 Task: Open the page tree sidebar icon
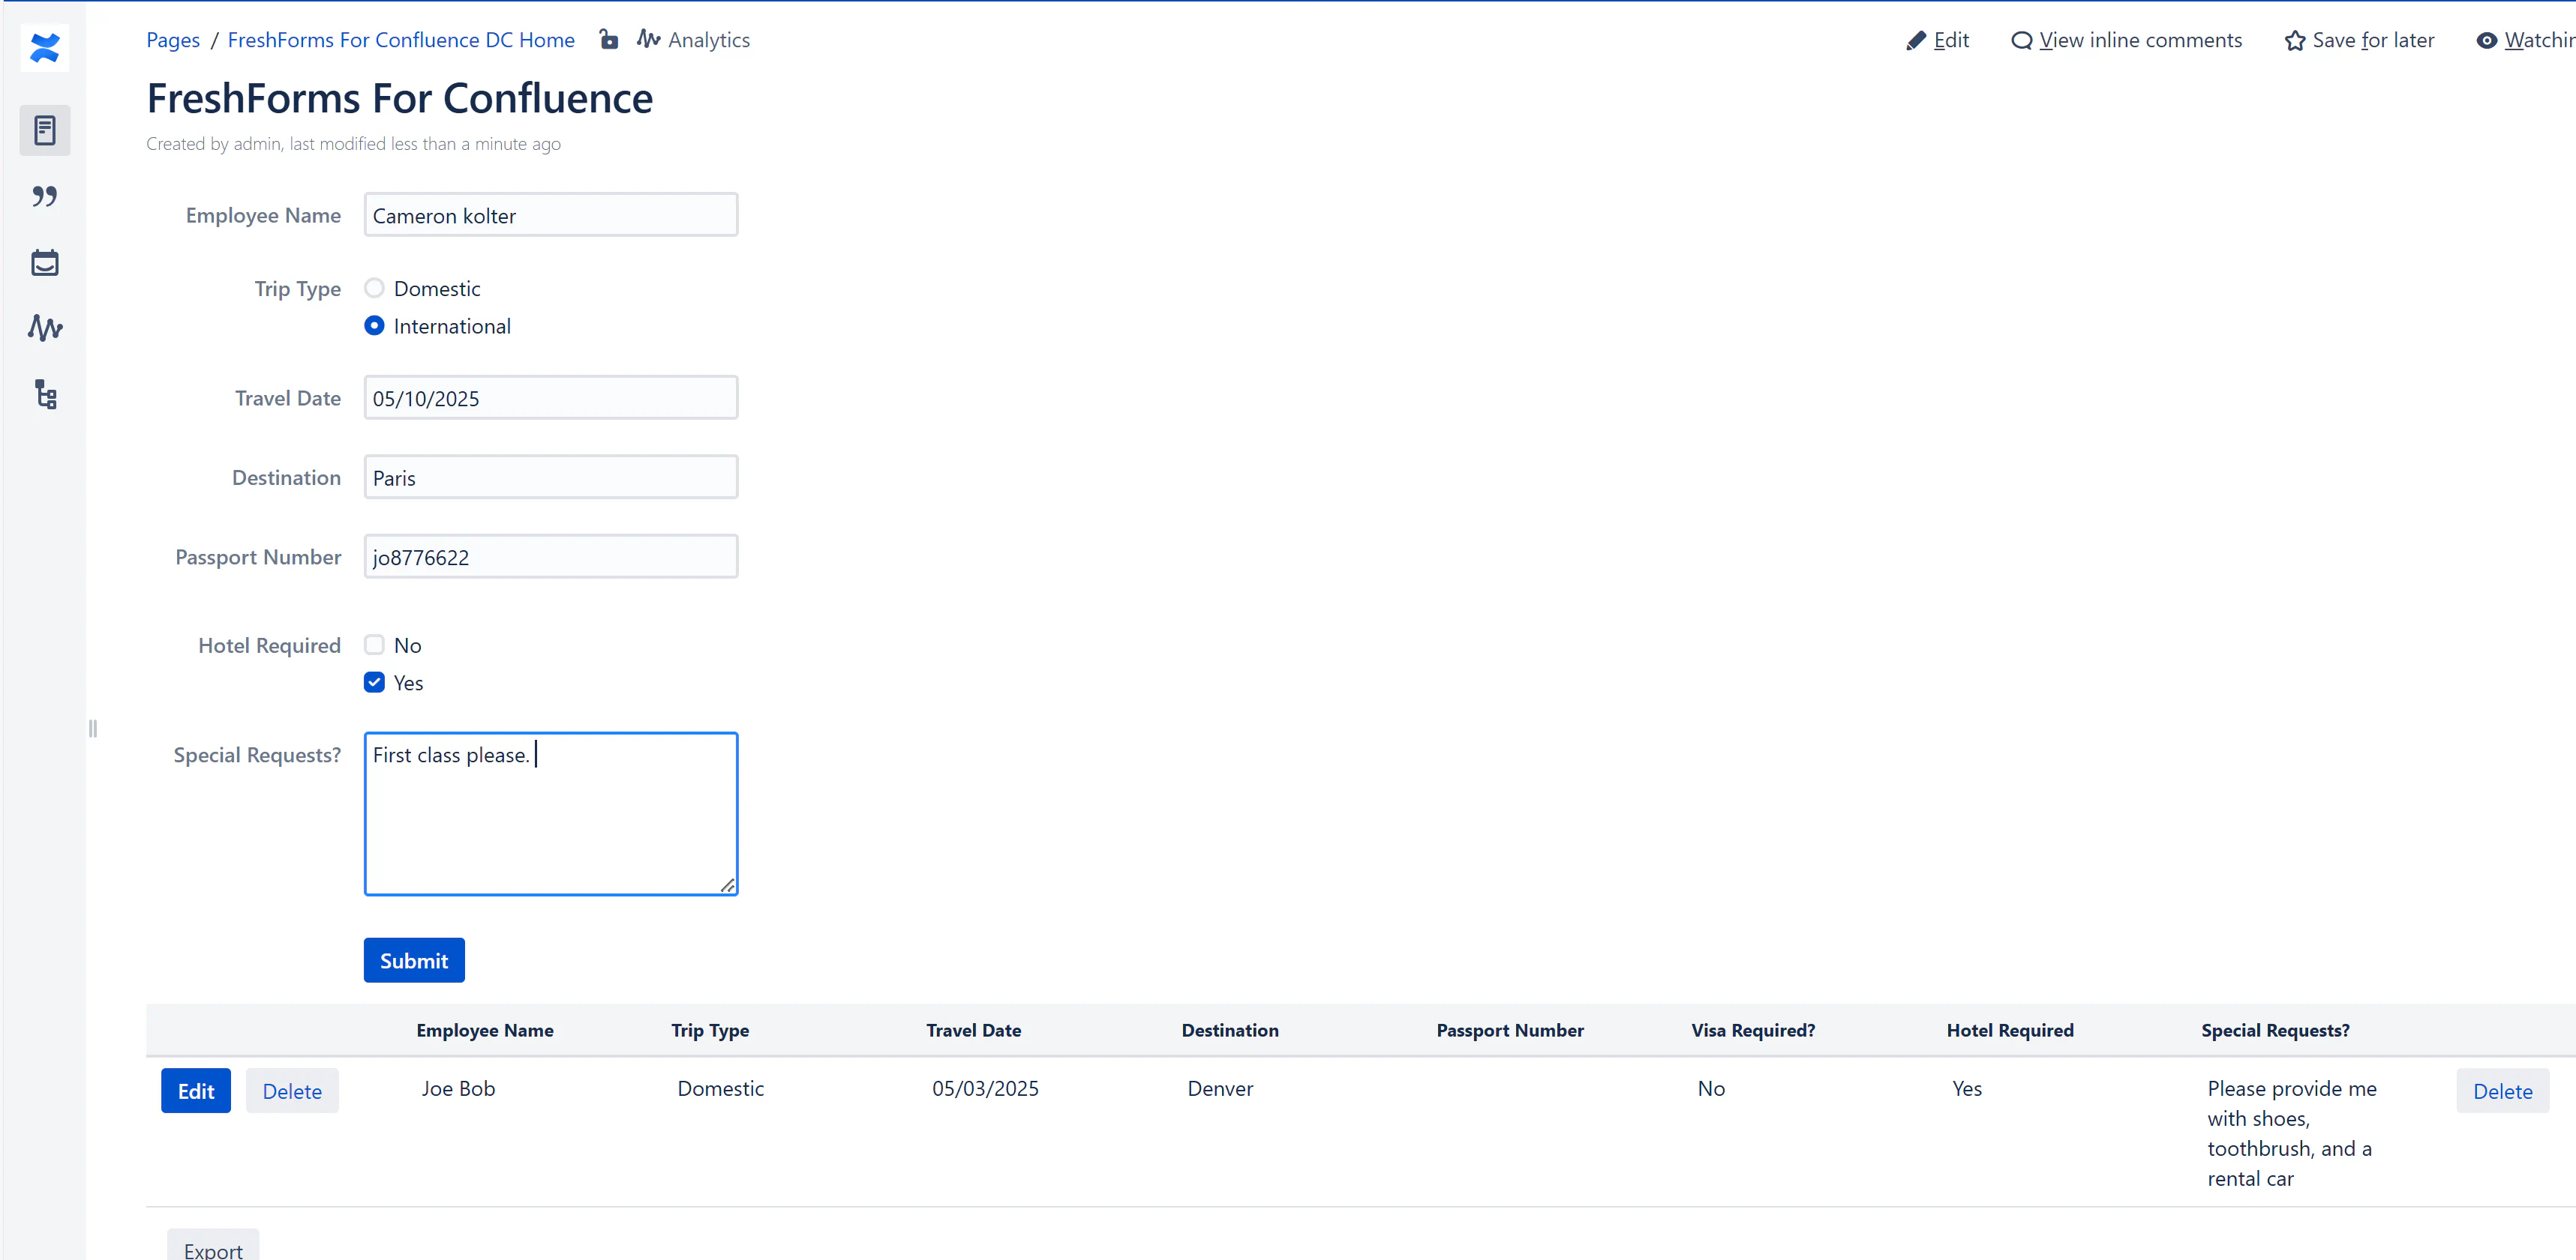pos(44,395)
